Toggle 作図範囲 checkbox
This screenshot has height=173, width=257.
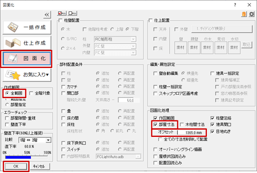pos(156,118)
